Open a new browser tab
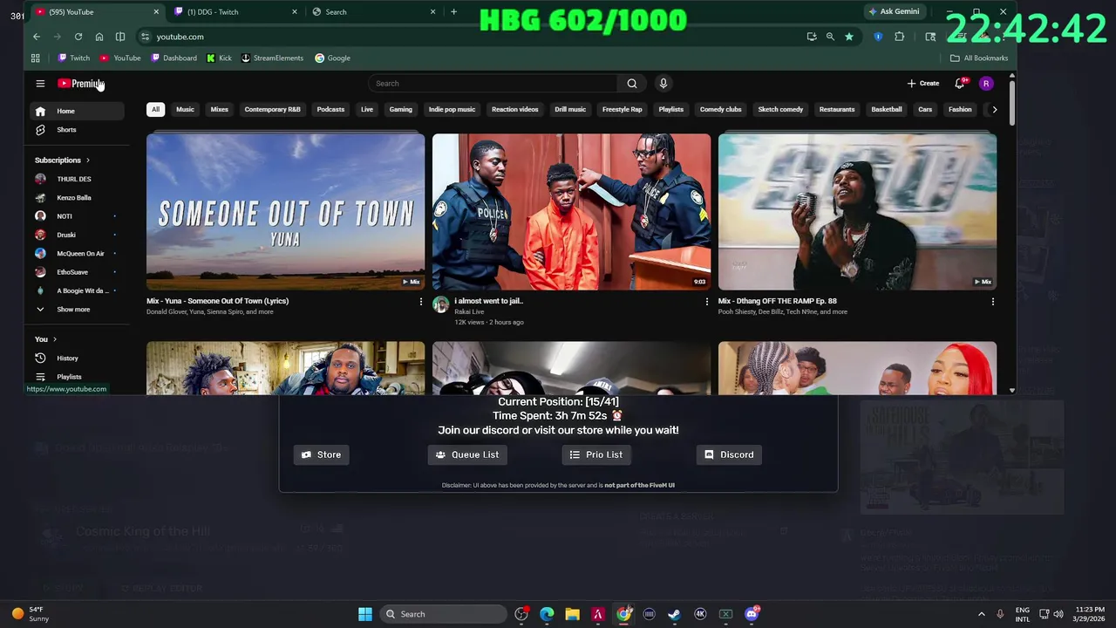This screenshot has height=628, width=1116. click(453, 12)
